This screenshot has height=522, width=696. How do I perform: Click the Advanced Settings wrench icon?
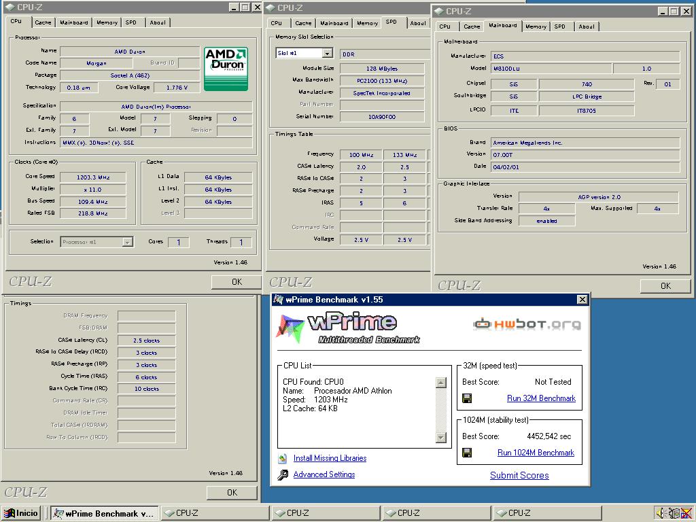[x=283, y=475]
